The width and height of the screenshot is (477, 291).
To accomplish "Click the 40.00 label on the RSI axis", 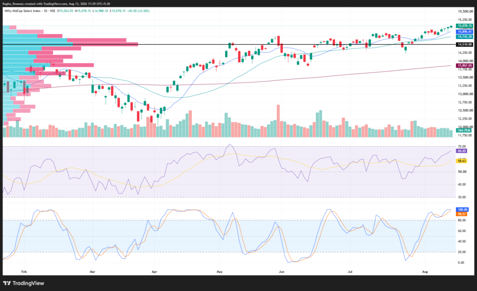I will (x=462, y=184).
